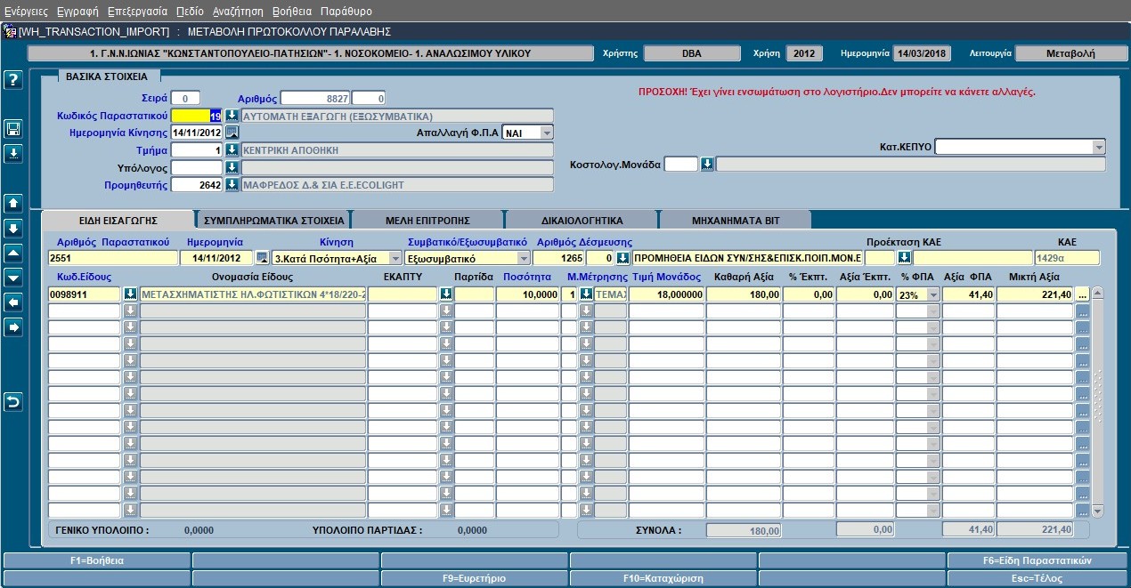This screenshot has height=588, width=1131.
Task: Click the down arrow sidebar icon
Action: coord(12,228)
